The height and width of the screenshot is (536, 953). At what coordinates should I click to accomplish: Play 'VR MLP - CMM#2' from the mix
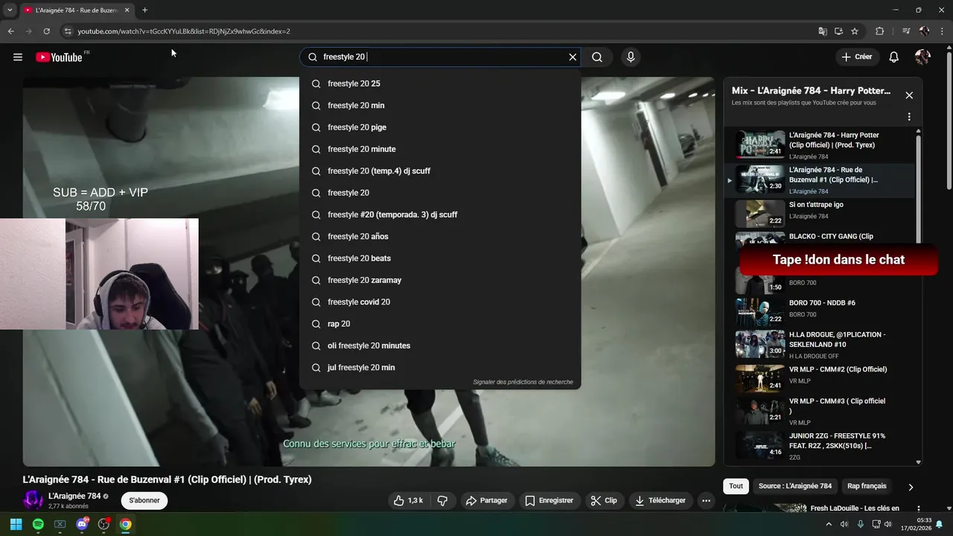click(819, 379)
